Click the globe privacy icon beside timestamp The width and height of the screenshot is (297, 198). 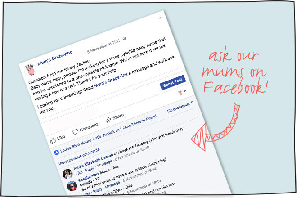(x=124, y=39)
